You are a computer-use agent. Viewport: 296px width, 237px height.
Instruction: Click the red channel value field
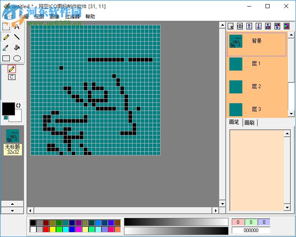coord(238,222)
